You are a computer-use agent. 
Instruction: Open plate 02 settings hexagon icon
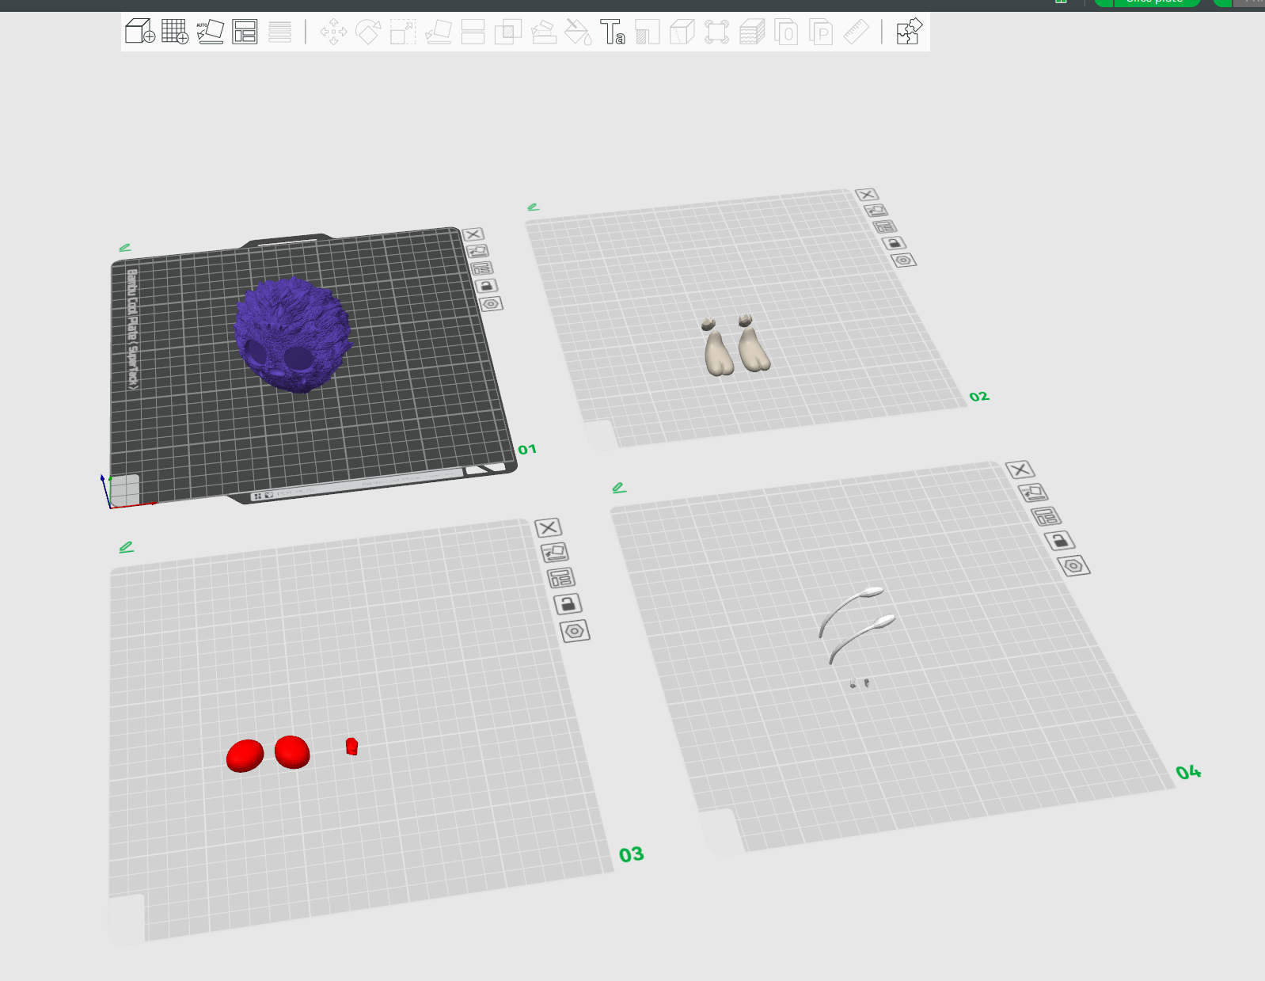click(904, 260)
